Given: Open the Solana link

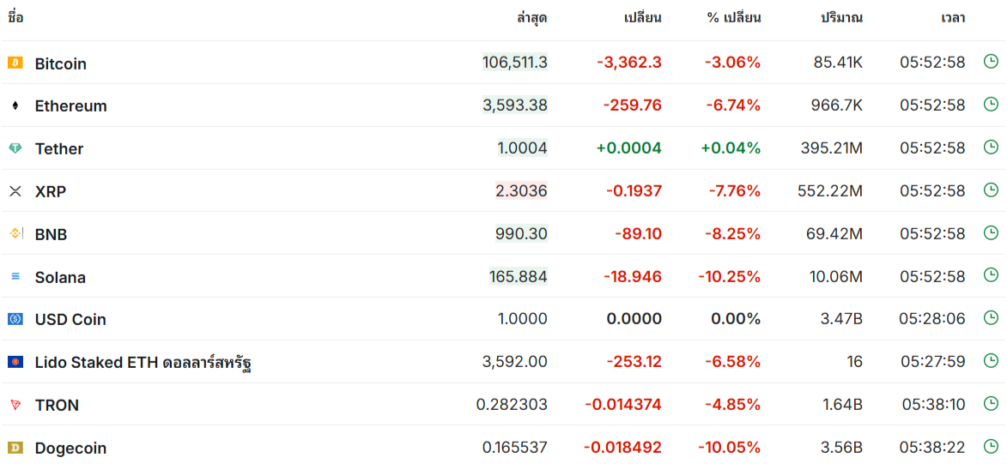Looking at the screenshot, I should [60, 277].
